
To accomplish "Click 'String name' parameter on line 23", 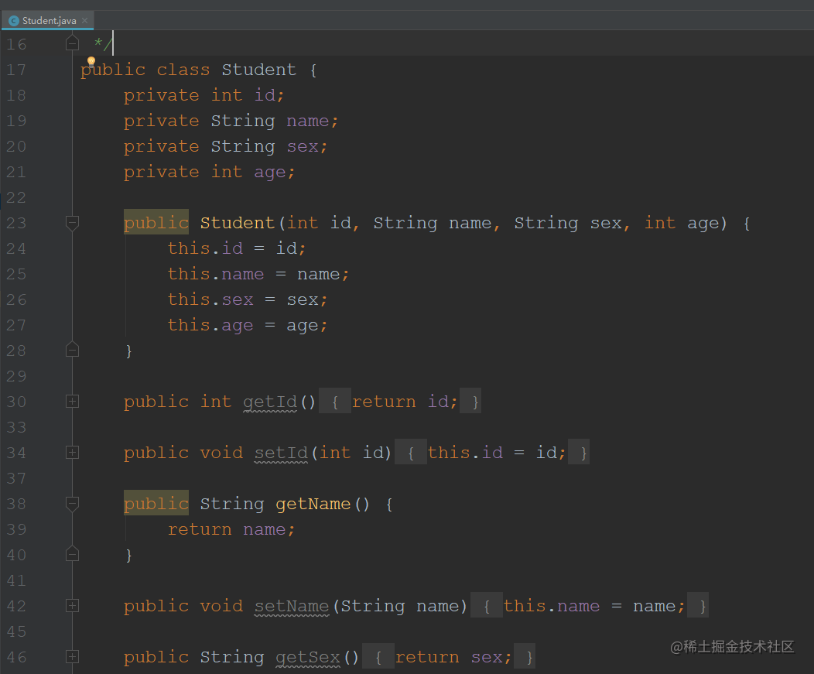I will tap(432, 223).
